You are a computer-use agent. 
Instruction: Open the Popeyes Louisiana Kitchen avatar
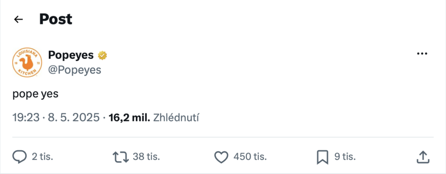[x=27, y=62]
